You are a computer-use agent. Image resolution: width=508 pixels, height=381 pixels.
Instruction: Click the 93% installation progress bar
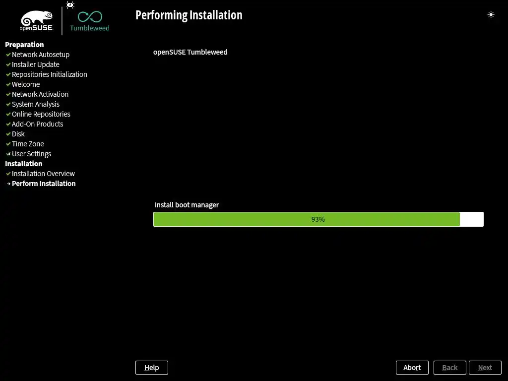pos(318,219)
